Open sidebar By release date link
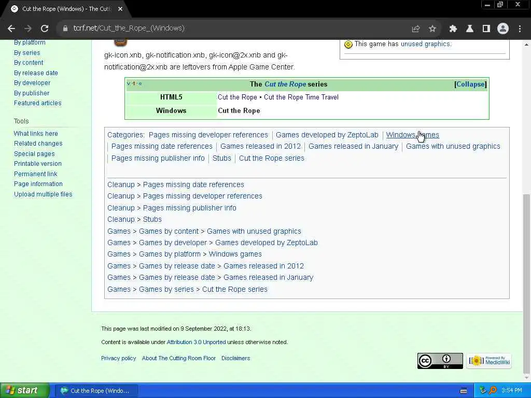The image size is (531, 398). [x=36, y=73]
